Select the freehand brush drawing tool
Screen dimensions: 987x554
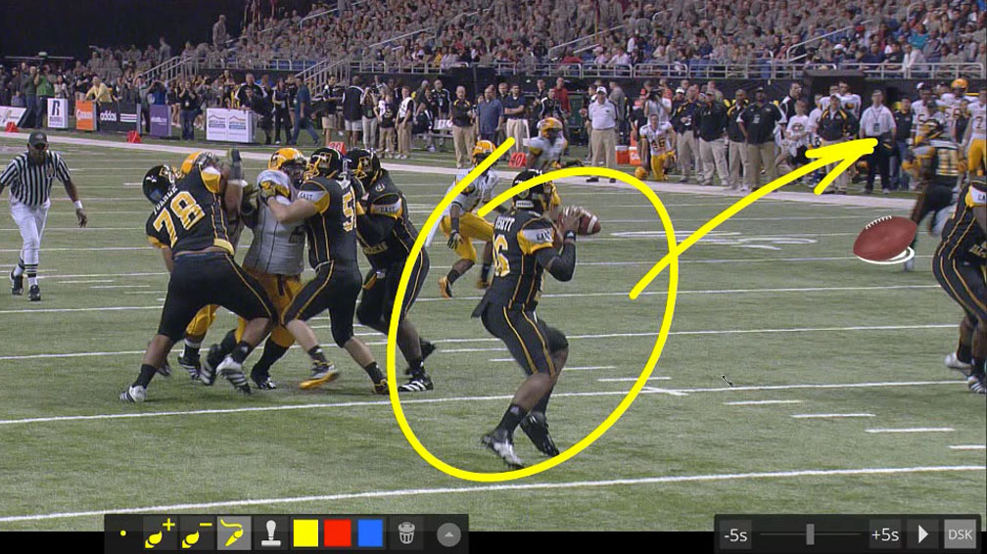point(234,533)
